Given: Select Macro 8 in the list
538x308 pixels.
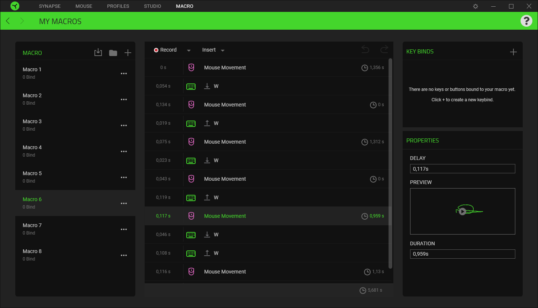Looking at the screenshot, I should [75, 255].
